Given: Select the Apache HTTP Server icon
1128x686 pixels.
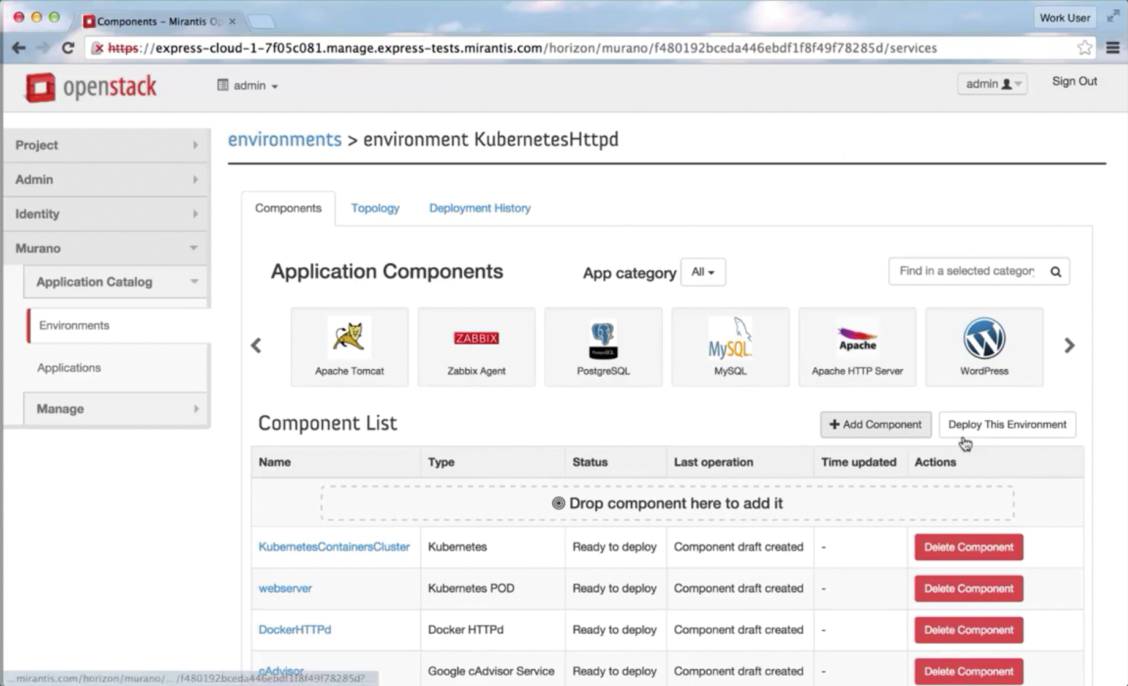Looking at the screenshot, I should (857, 338).
